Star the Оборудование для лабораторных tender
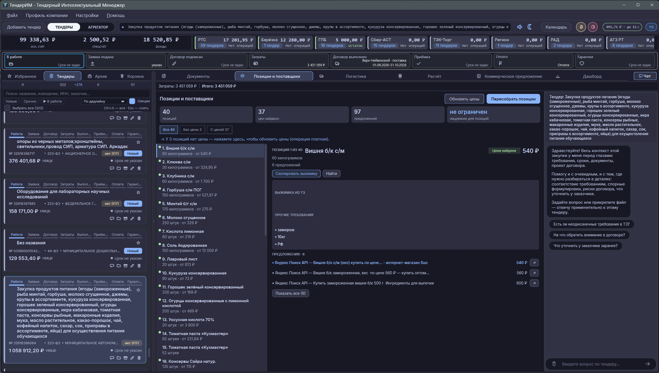The width and height of the screenshot is (659, 373). (x=138, y=192)
